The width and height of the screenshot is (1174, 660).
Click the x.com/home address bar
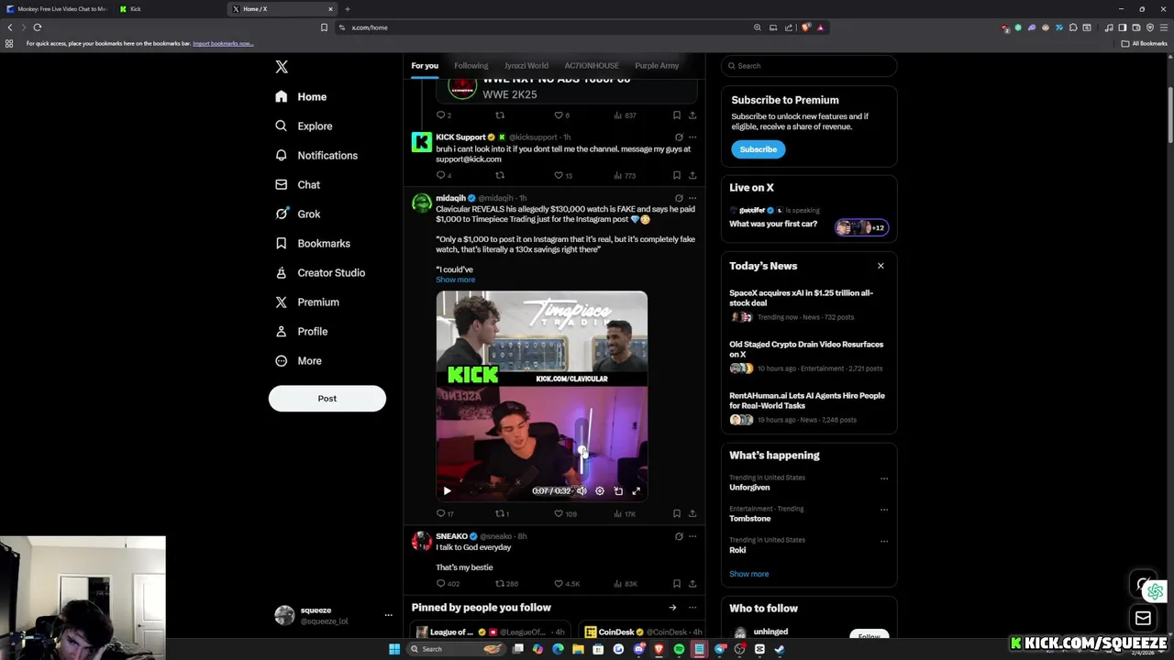click(541, 27)
